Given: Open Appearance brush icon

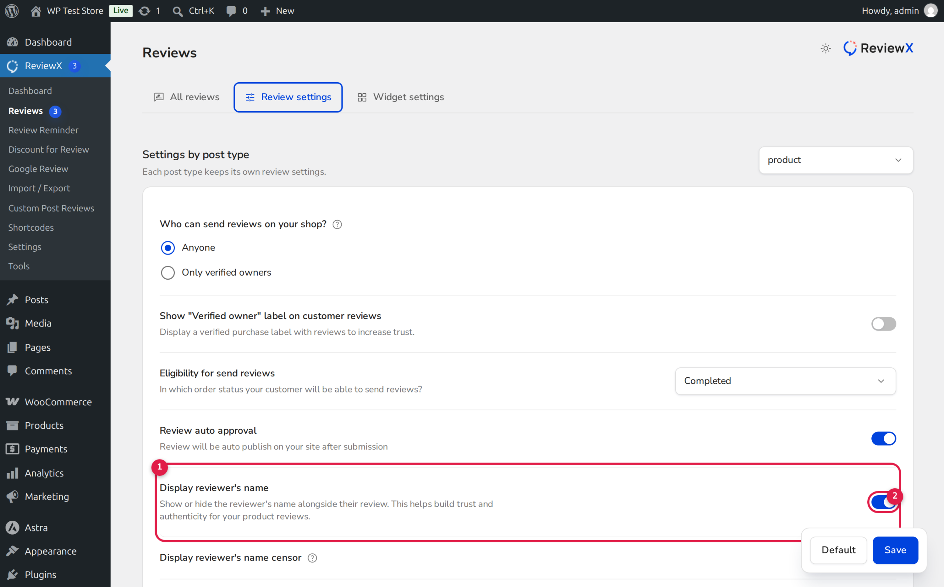Looking at the screenshot, I should tap(13, 551).
